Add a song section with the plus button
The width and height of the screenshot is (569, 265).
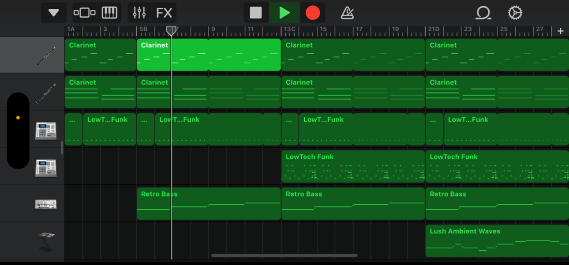(560, 31)
